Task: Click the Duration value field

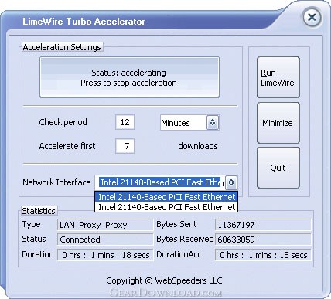Action: 105,255
